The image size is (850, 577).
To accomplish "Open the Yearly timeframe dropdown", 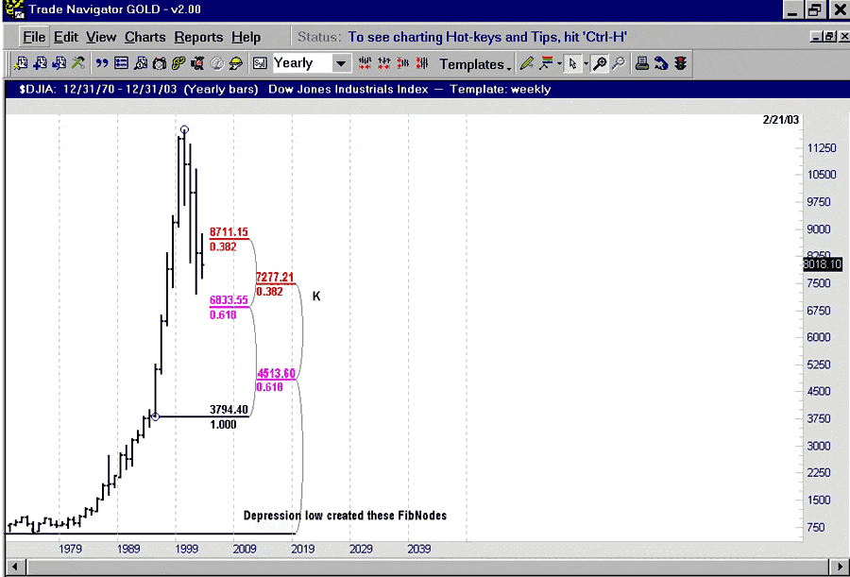I will [x=340, y=63].
